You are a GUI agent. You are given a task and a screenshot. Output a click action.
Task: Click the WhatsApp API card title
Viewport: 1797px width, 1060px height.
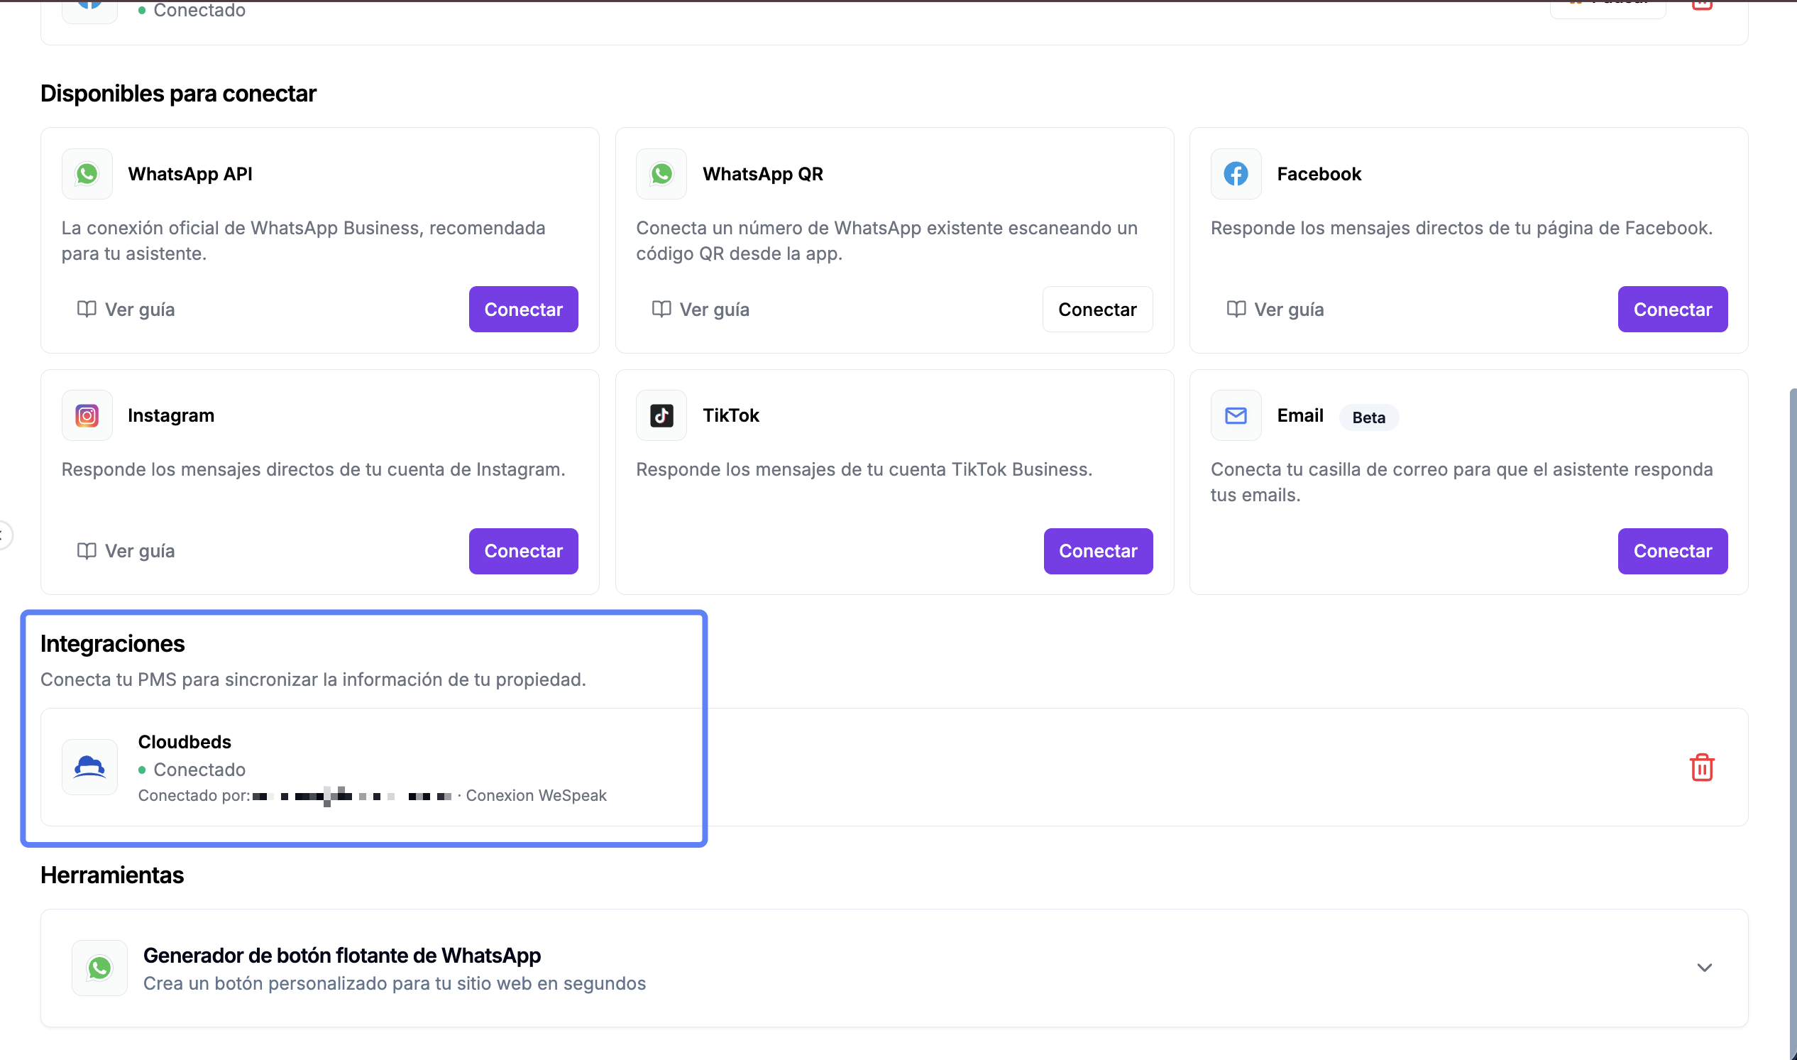pyautogui.click(x=190, y=173)
